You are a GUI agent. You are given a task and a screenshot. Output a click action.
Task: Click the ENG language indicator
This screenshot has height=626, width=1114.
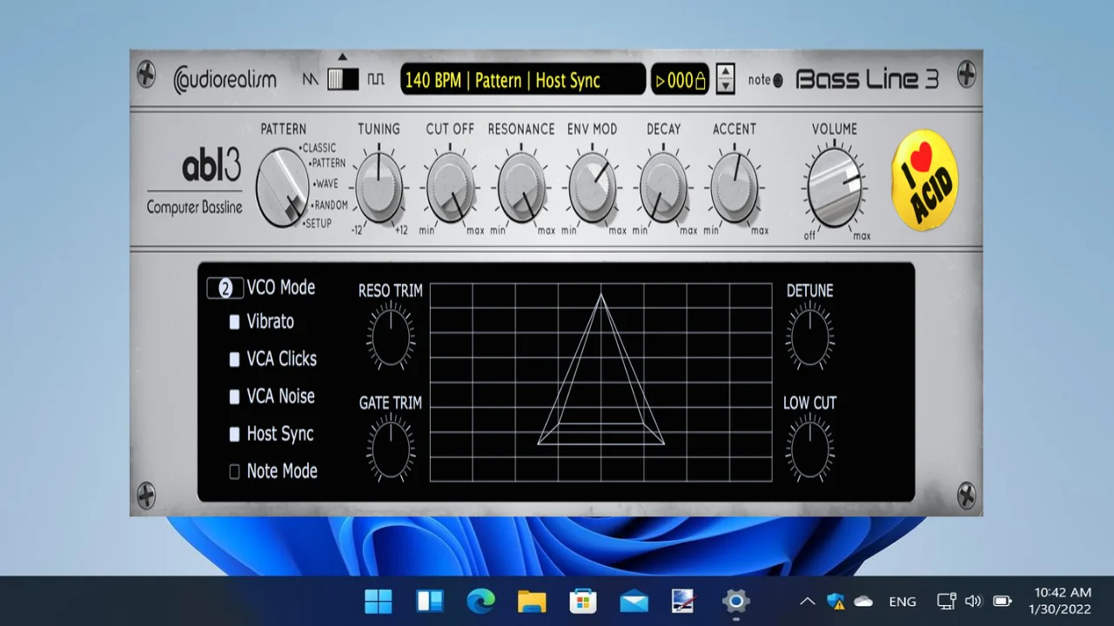[x=903, y=601]
